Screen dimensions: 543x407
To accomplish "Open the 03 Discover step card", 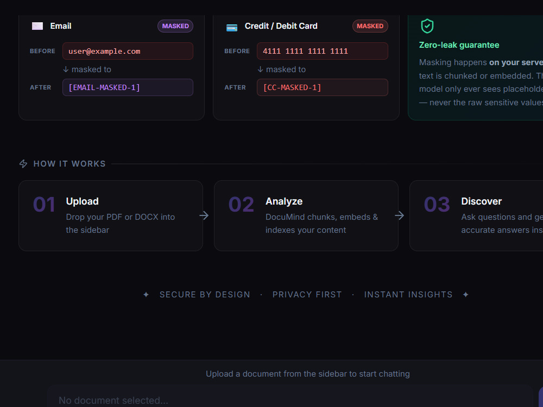I will pyautogui.click(x=476, y=215).
